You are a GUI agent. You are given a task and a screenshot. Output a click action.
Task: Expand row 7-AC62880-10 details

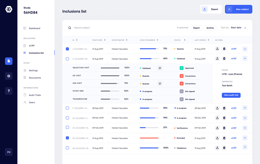[245, 108]
